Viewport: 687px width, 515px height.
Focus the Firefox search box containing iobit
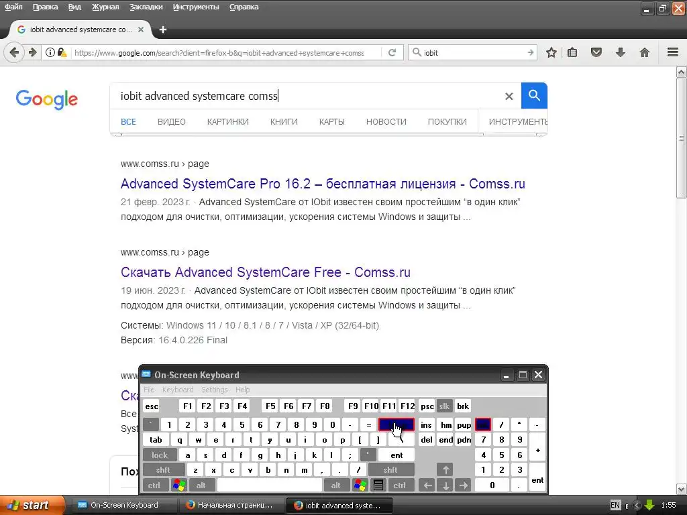473,52
